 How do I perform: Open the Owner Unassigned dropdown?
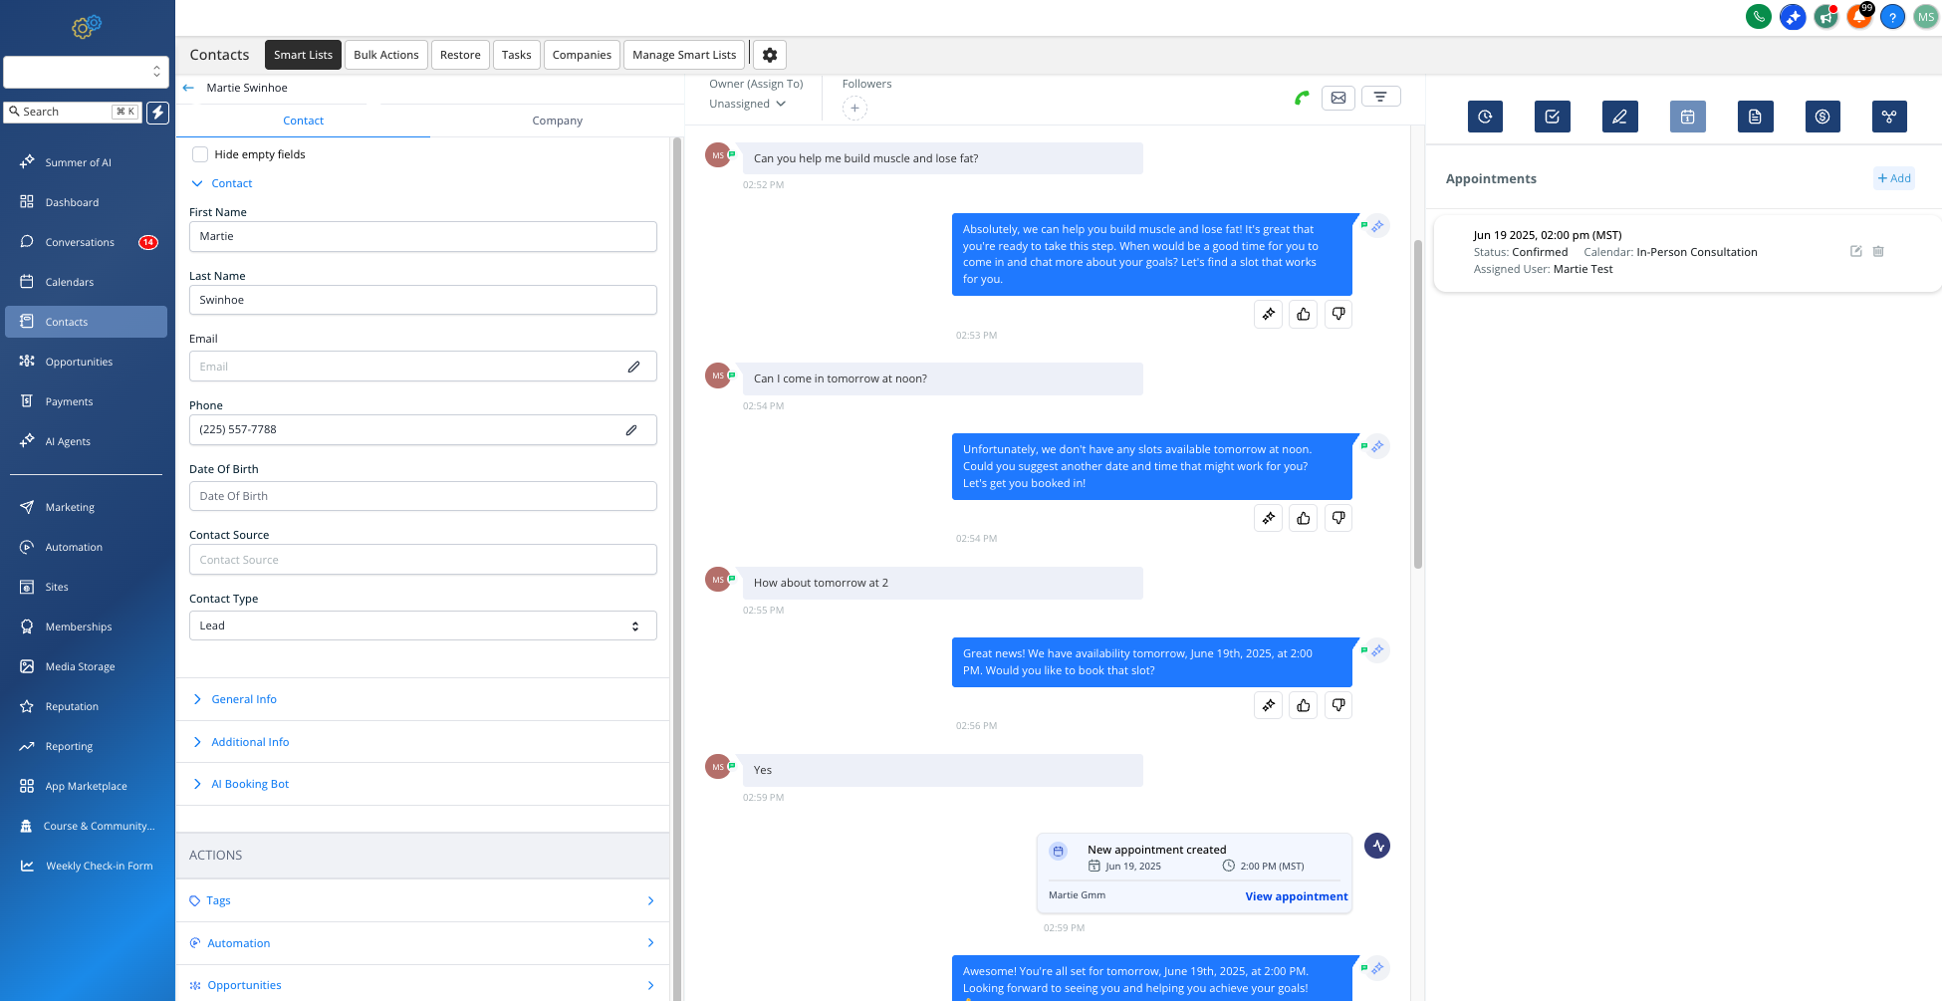[747, 104]
